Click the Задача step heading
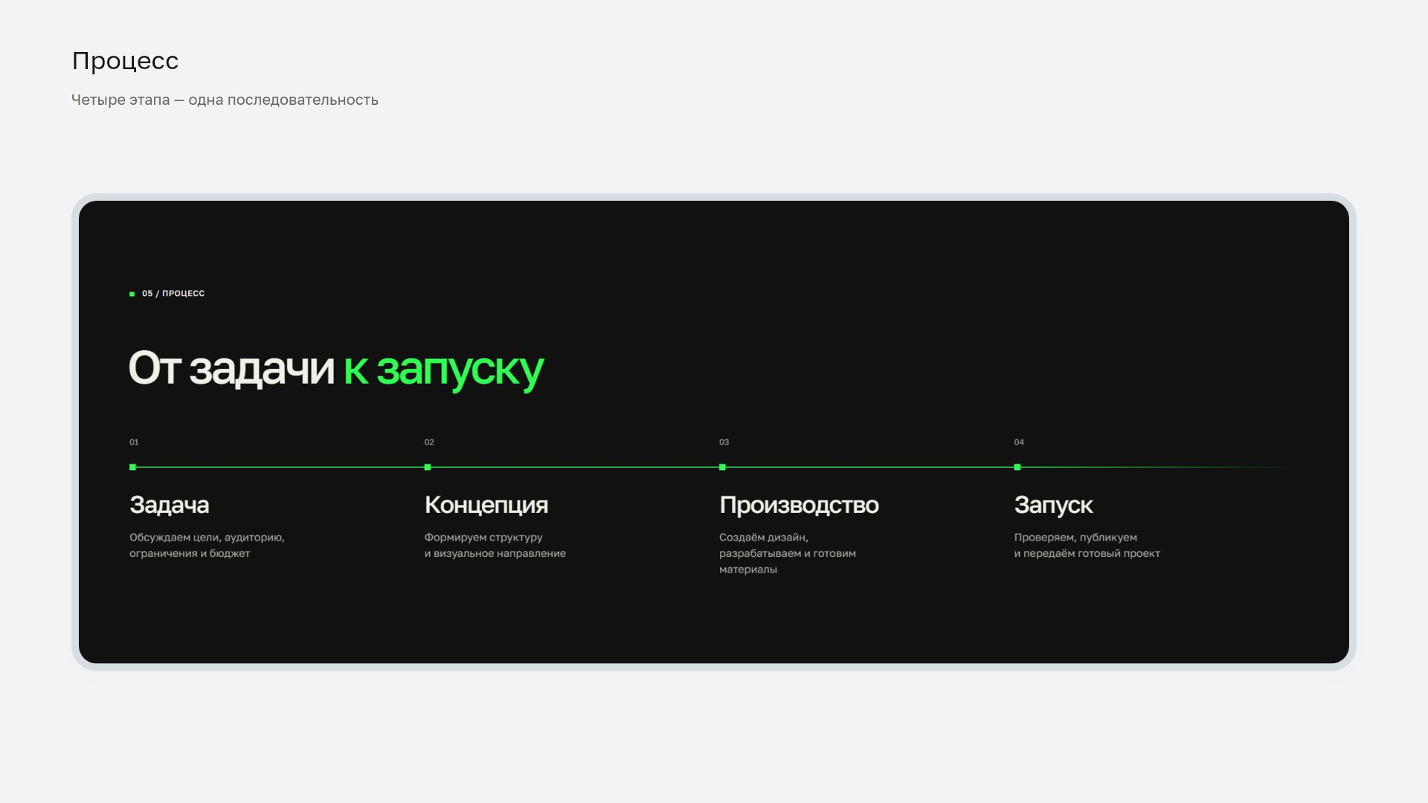 pyautogui.click(x=169, y=505)
